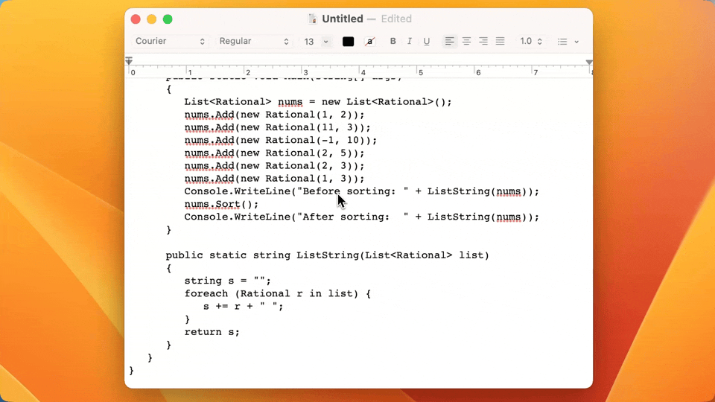Open the 1.0 line spacing dropdown
Image resolution: width=715 pixels, height=402 pixels.
coord(531,42)
